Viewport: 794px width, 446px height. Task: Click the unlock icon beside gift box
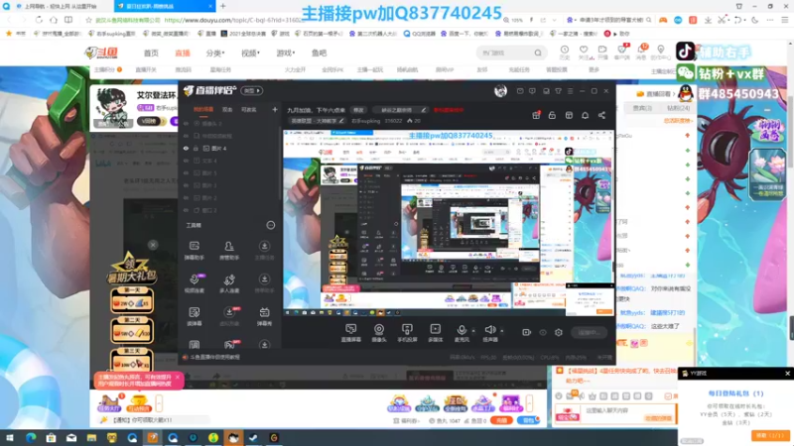552,115
